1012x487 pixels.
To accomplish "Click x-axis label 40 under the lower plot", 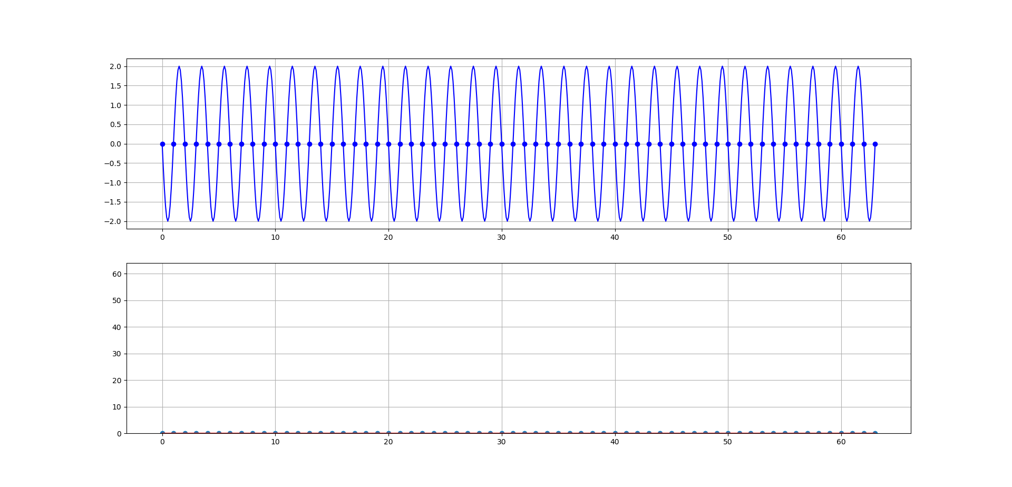I will 615,442.
